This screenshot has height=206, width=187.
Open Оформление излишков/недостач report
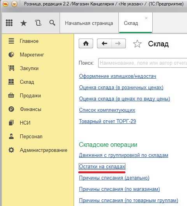tap(118, 76)
